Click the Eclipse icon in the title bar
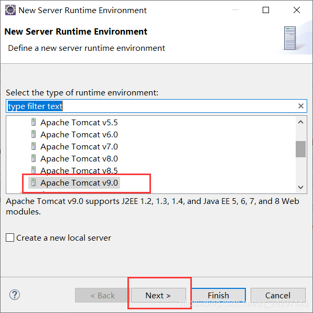313x313 pixels. [10, 10]
